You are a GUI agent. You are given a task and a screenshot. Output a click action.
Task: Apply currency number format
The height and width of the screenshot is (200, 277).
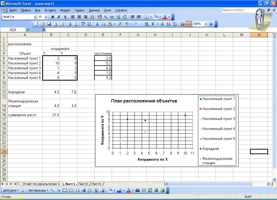[x=100, y=17]
